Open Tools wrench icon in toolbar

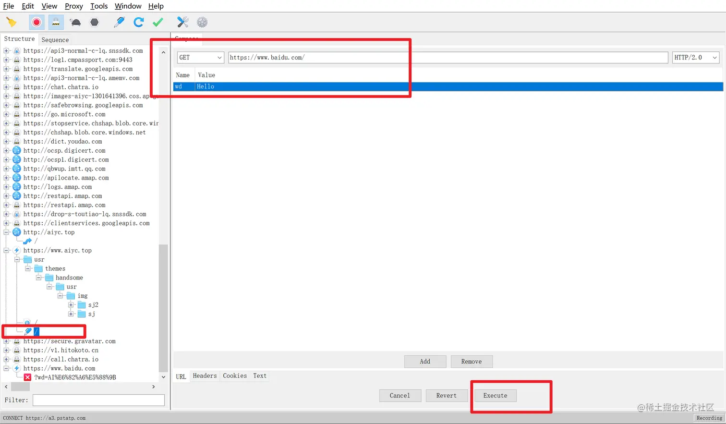(x=182, y=22)
